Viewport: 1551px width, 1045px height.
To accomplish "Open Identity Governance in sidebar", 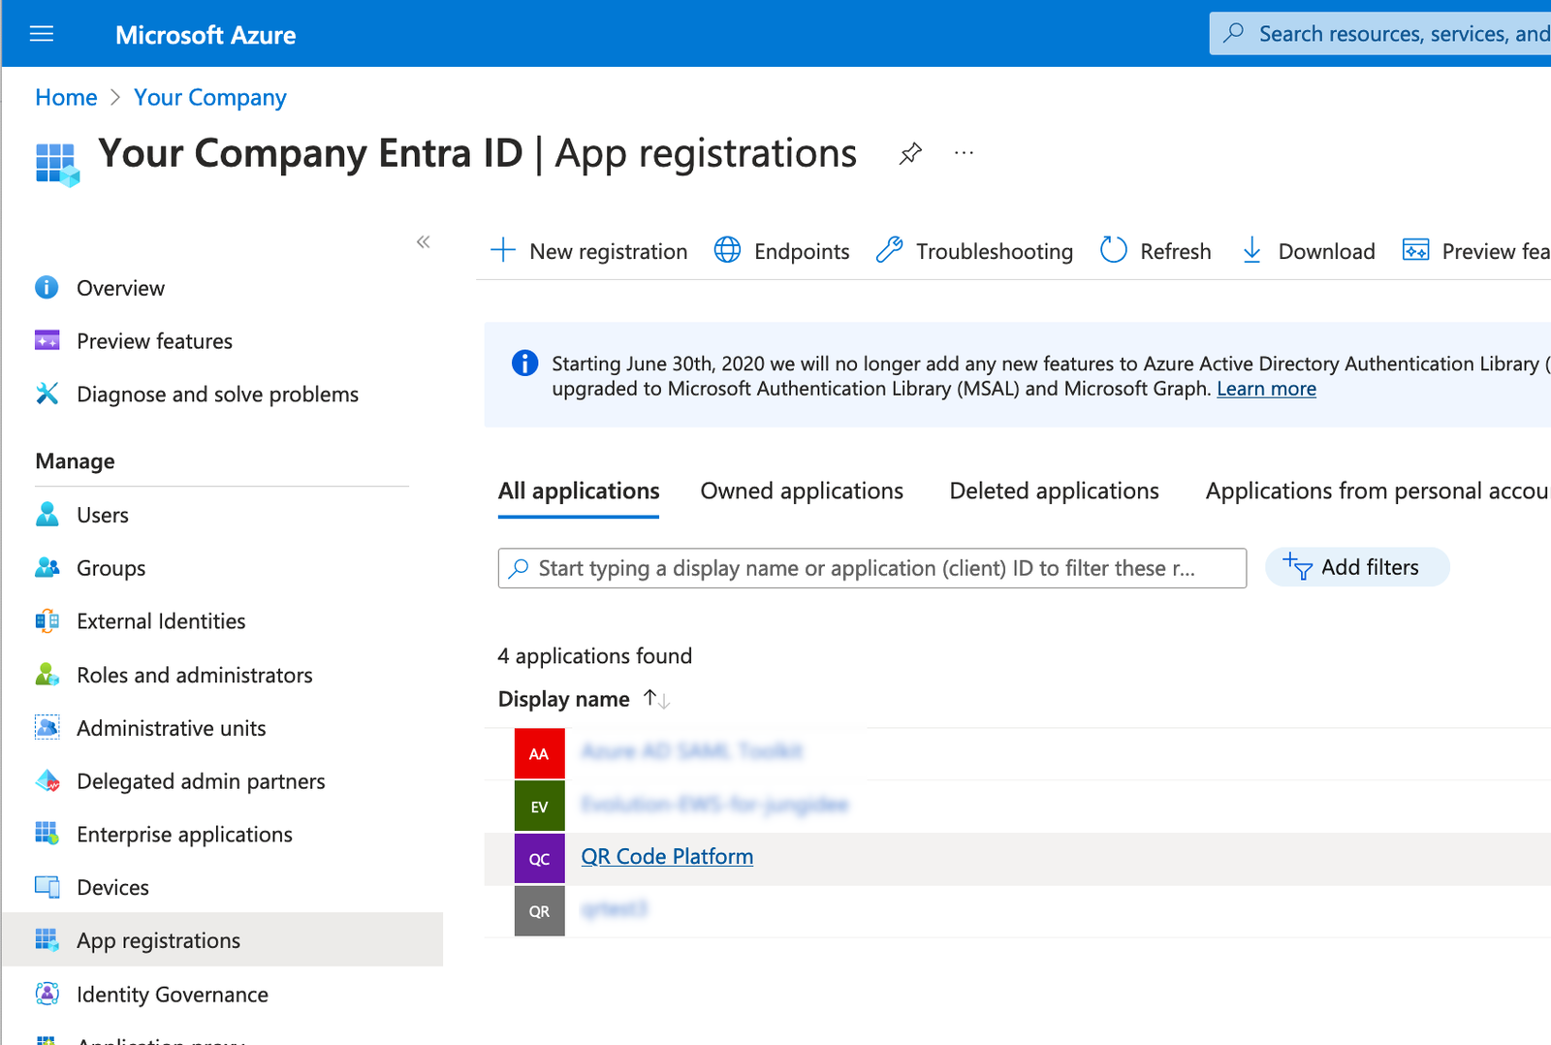I will pos(173,995).
